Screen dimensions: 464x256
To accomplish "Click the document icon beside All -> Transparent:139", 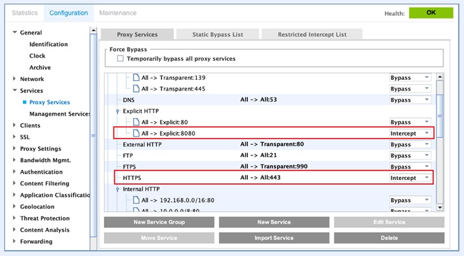I will tap(134, 77).
